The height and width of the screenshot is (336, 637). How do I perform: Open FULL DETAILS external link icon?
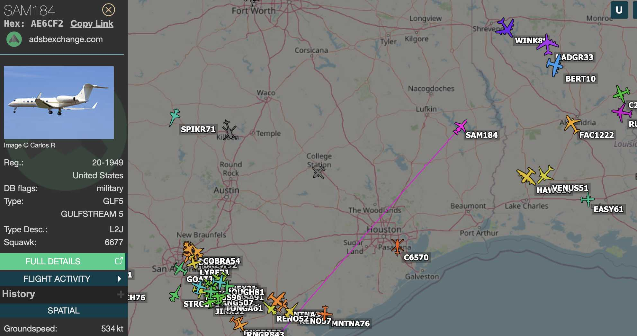(x=119, y=261)
